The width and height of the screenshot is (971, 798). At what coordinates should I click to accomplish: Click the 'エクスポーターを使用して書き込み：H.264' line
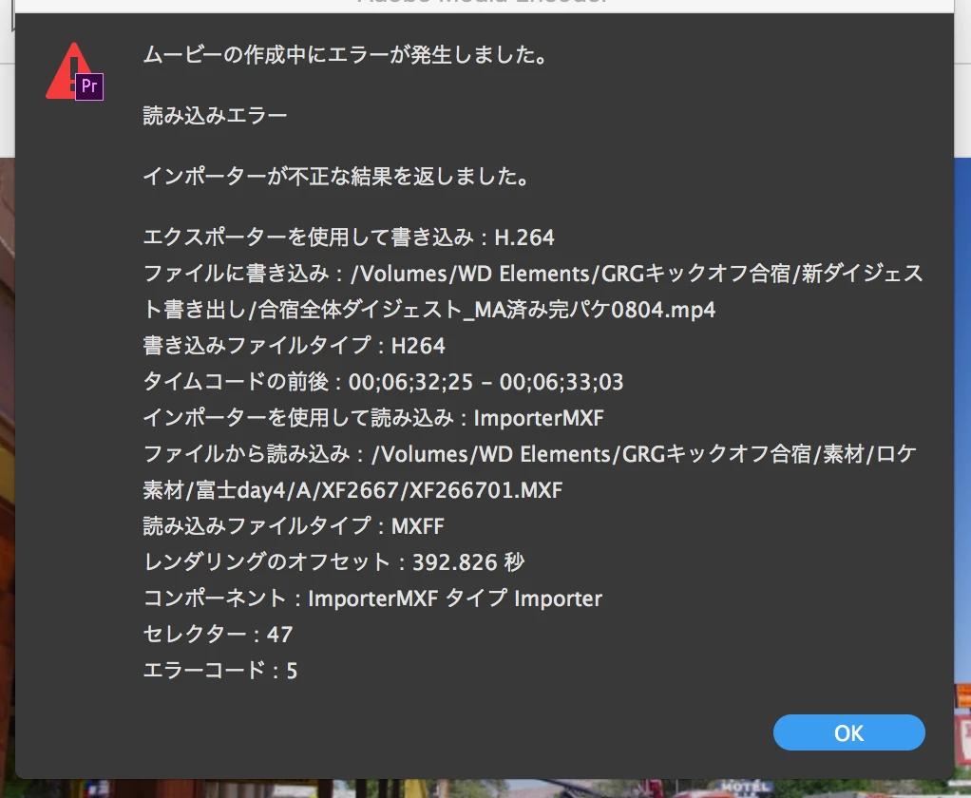[x=349, y=237]
